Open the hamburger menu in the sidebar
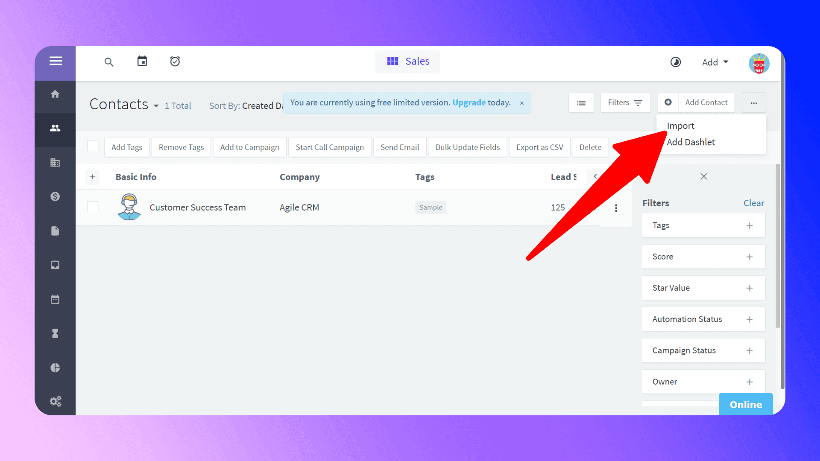Image resolution: width=820 pixels, height=461 pixels. click(56, 61)
